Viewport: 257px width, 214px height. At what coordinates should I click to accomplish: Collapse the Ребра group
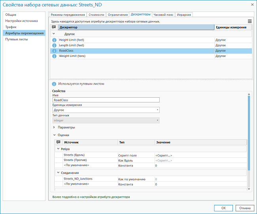click(x=58, y=149)
